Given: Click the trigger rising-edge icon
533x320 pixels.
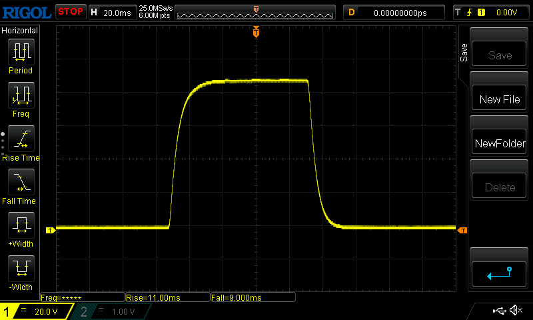Looking at the screenshot, I should 470,13.
